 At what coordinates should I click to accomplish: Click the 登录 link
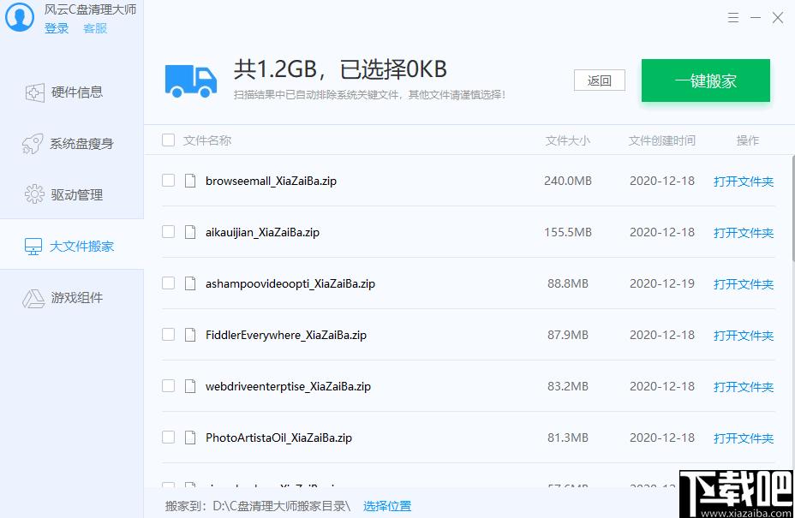point(57,28)
